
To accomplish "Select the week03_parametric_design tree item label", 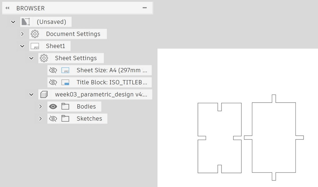I will point(101,95).
